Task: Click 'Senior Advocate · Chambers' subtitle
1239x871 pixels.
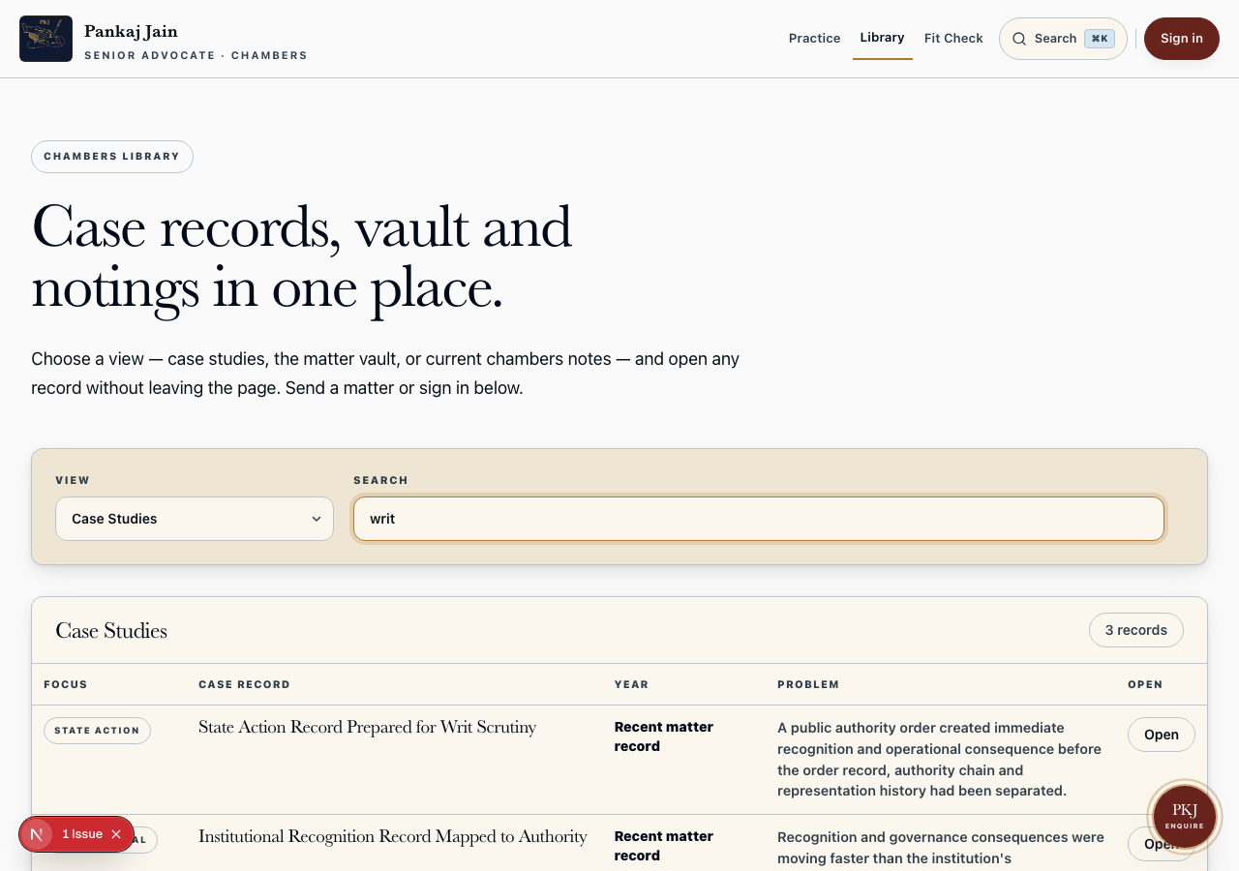Action: (196, 56)
